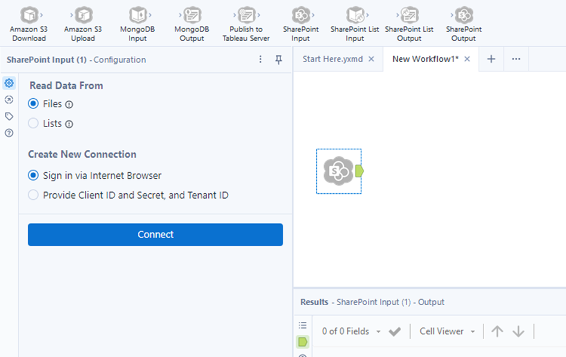
Task: Switch to the Start Here.yxmd tab
Action: [x=332, y=59]
